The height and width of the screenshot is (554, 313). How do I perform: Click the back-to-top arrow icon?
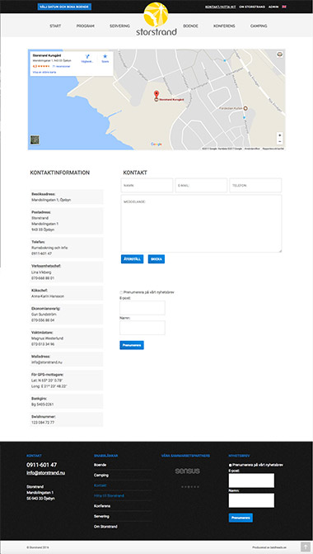tap(306, 547)
